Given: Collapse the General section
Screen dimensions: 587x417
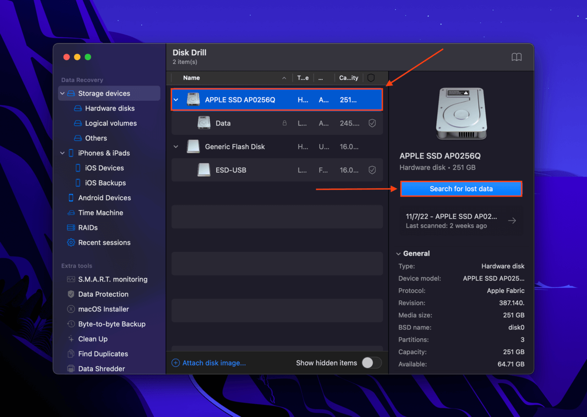Looking at the screenshot, I should (398, 254).
